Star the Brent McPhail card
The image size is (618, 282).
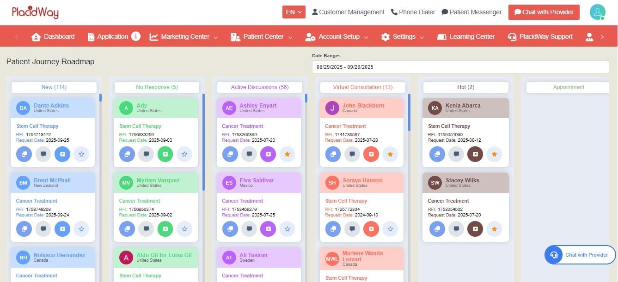pos(81,229)
